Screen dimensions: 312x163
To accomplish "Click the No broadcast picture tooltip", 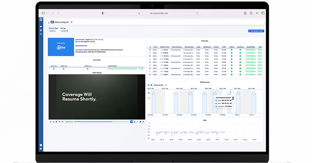I will coord(224,102).
